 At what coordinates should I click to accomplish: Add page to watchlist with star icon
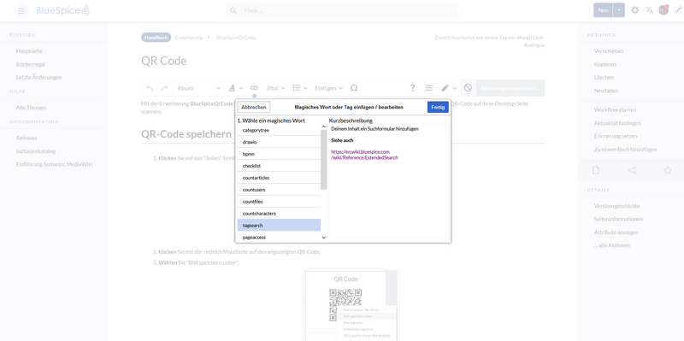pyautogui.click(x=668, y=171)
